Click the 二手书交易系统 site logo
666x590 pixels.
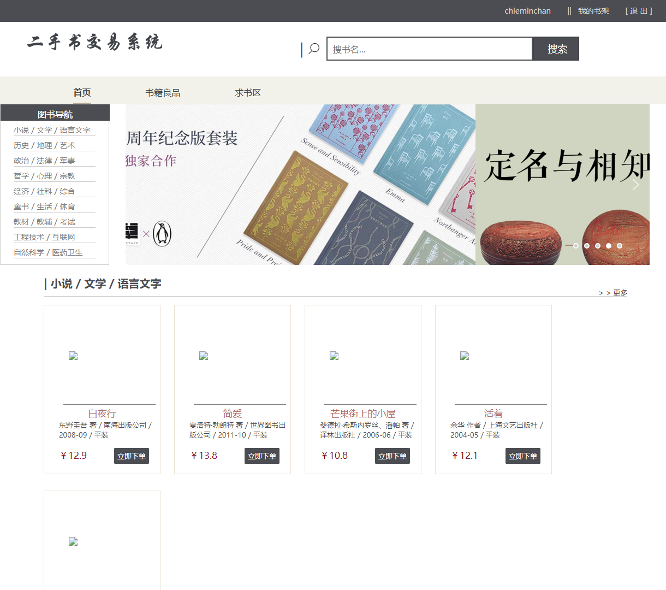click(95, 42)
